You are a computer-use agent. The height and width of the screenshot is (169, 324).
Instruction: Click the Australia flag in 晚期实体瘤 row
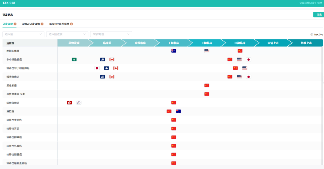[174, 51]
